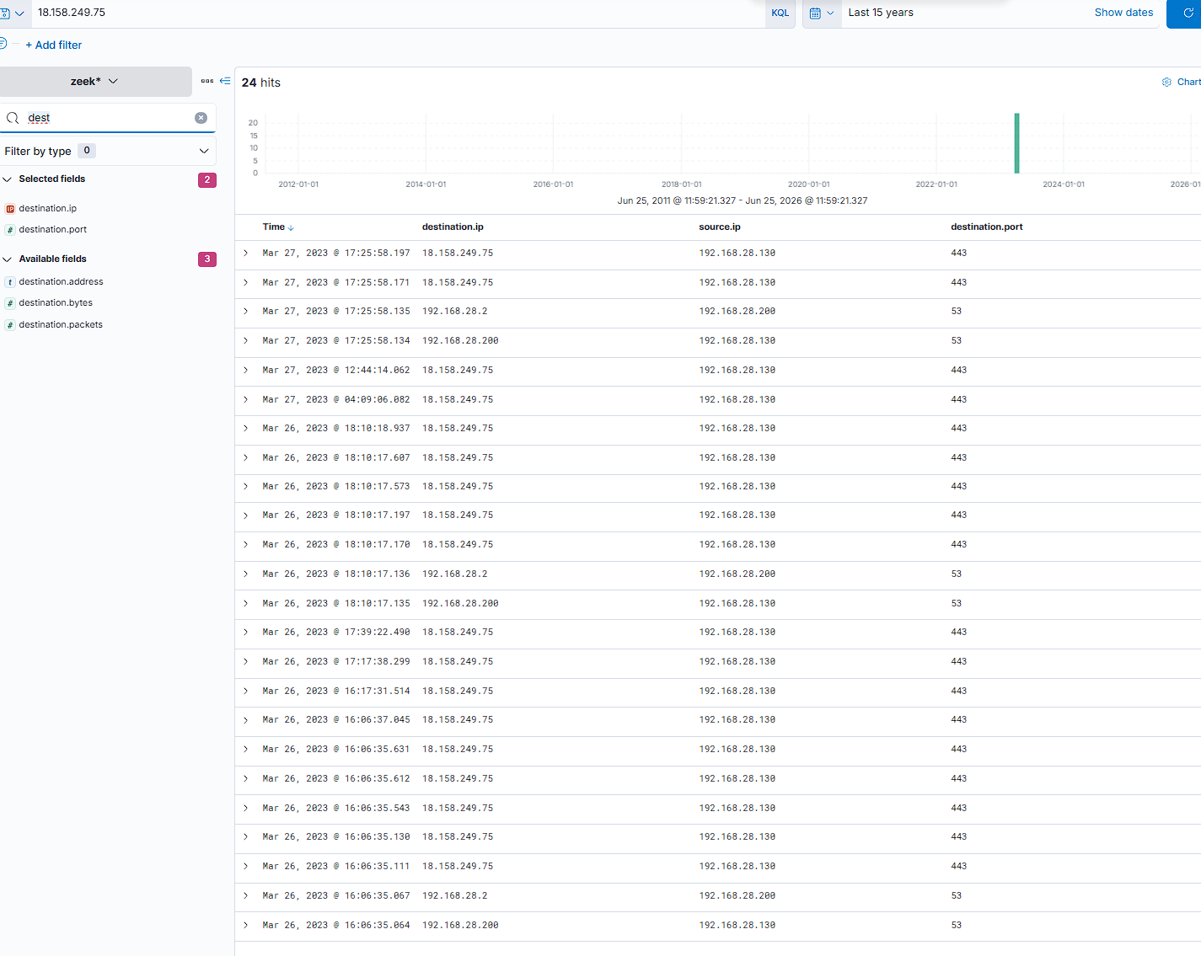Click the refresh query button

click(x=1187, y=13)
